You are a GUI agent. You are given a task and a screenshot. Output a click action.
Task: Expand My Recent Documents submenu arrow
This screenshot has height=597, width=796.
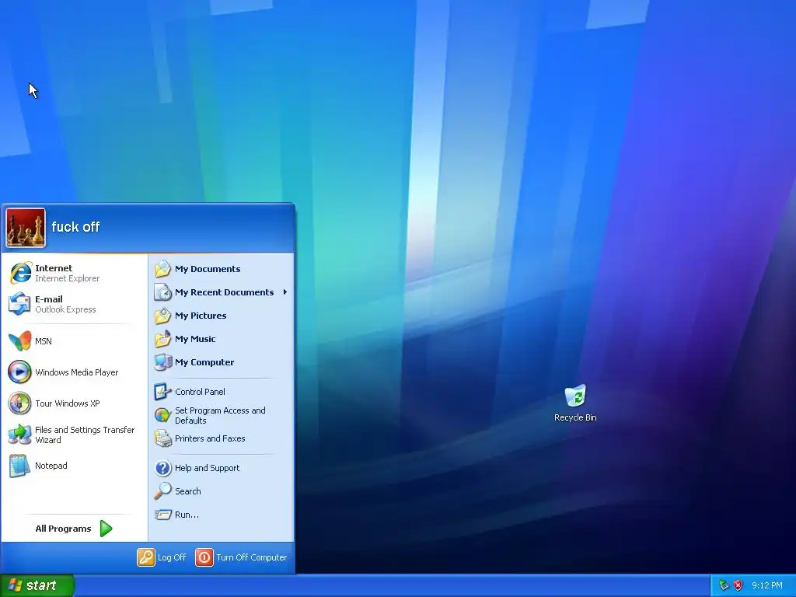click(285, 292)
